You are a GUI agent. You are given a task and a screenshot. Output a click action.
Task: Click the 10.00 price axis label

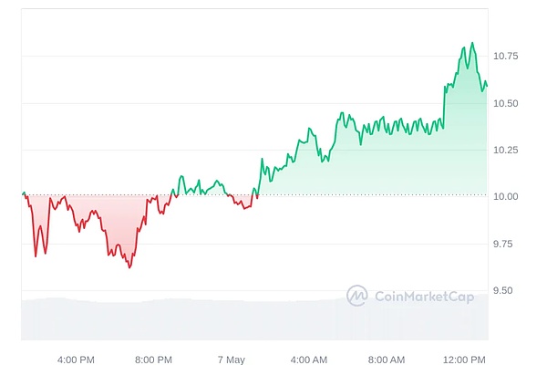coord(505,196)
